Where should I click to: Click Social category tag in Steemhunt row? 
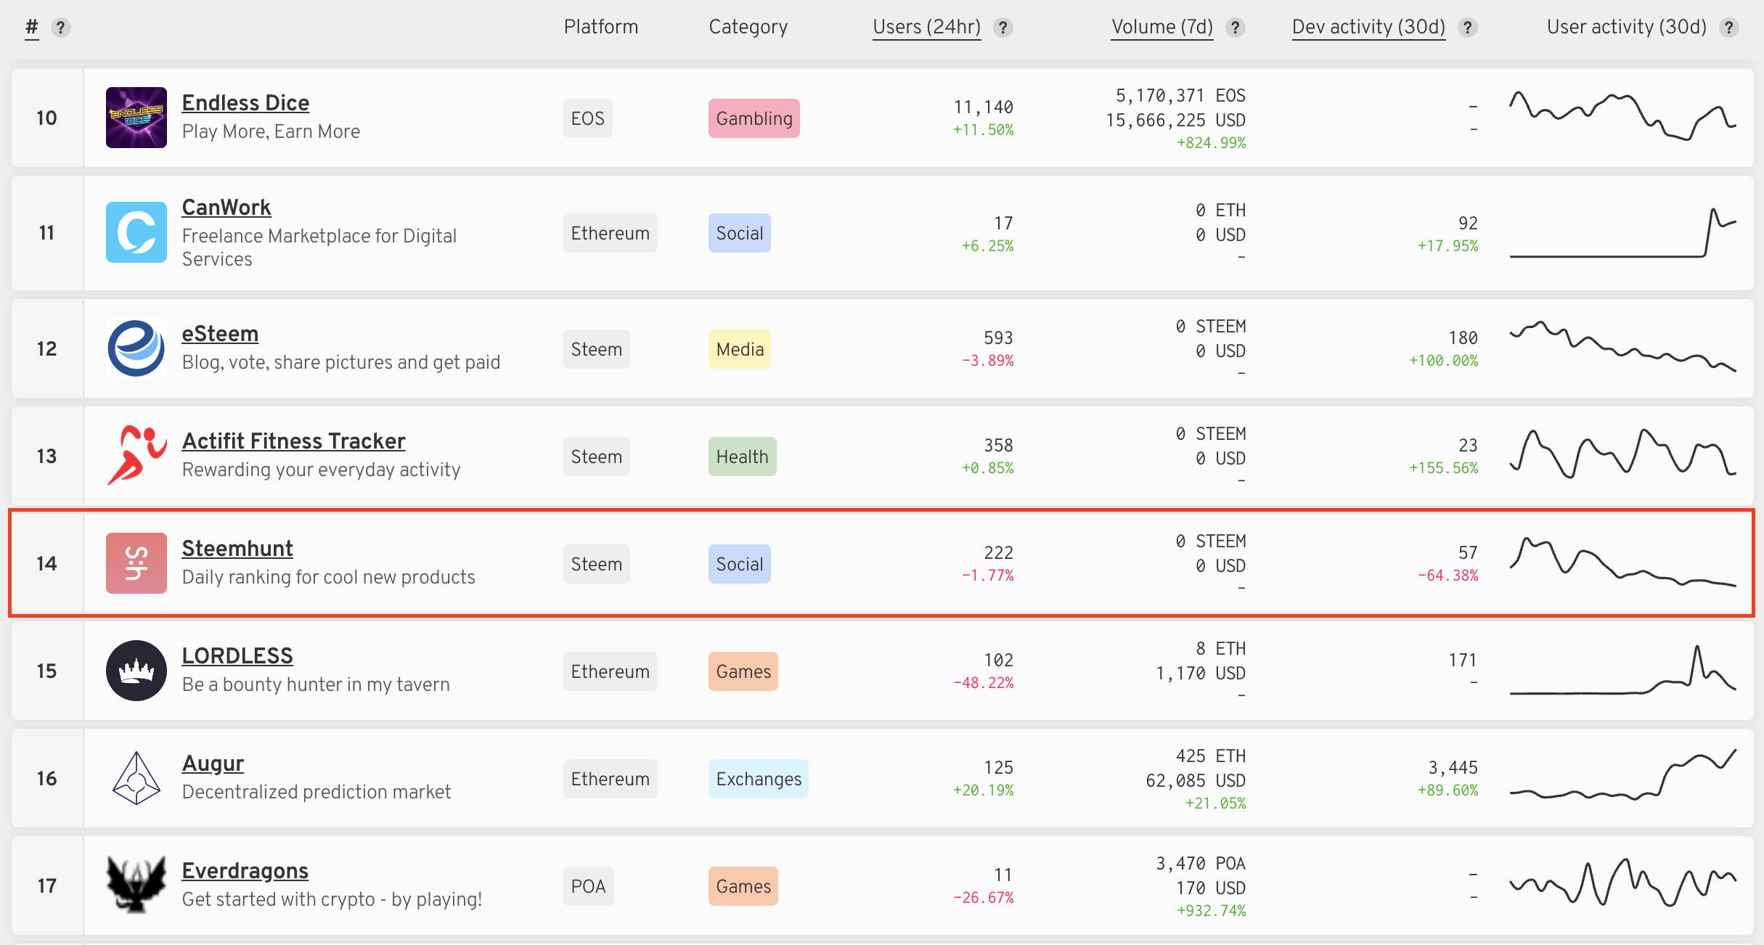click(740, 564)
